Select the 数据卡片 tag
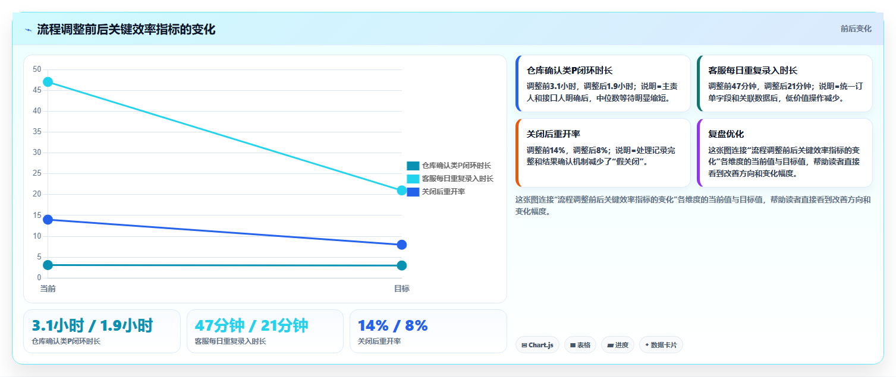This screenshot has width=896, height=377. coord(661,345)
